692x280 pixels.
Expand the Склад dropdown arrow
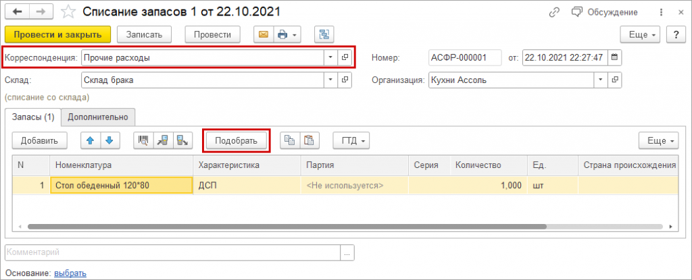(330, 80)
